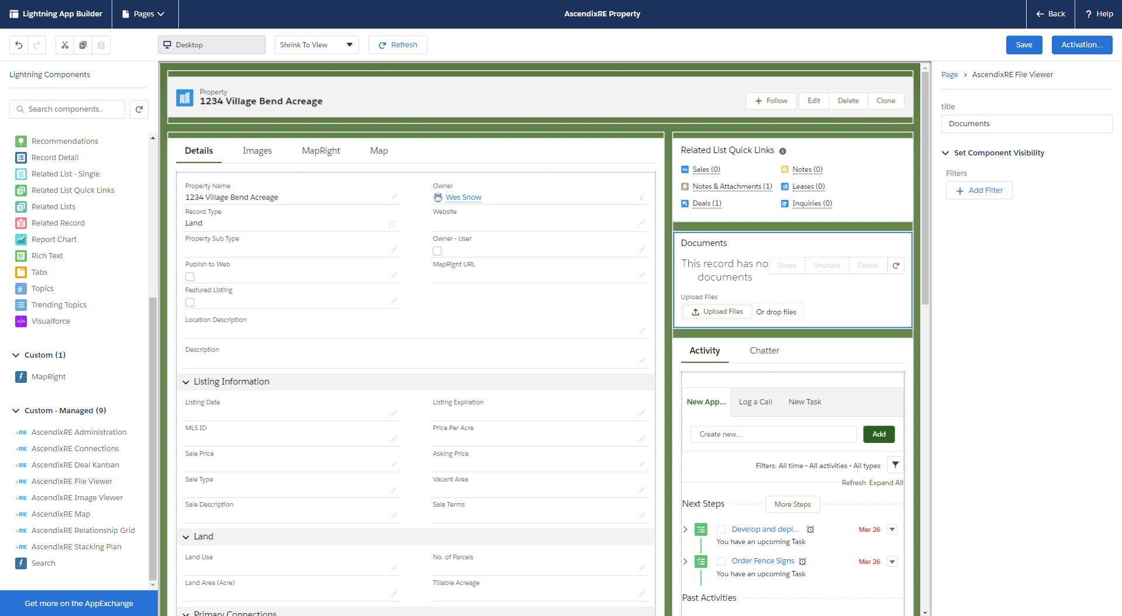This screenshot has height=616, width=1122.
Task: Collapse the Custom - Managed (9) section
Action: (16, 411)
